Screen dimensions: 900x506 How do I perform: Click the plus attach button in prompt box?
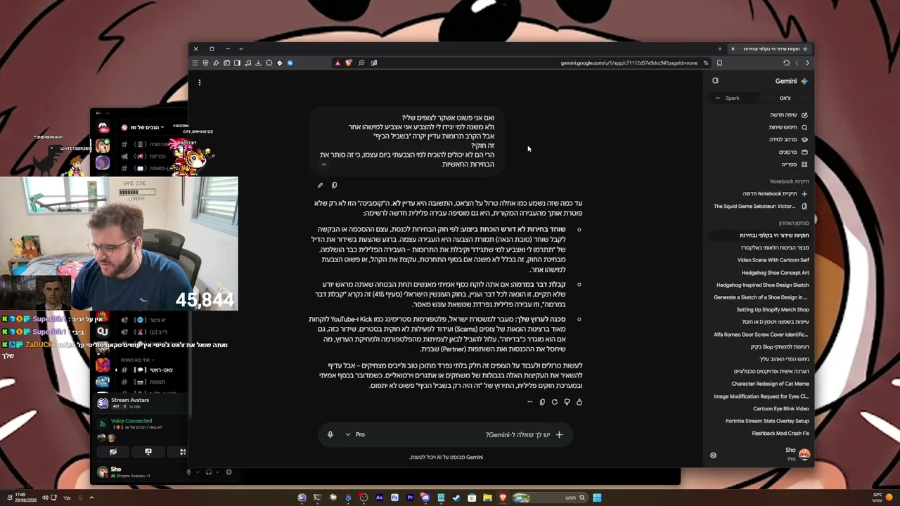click(x=559, y=434)
